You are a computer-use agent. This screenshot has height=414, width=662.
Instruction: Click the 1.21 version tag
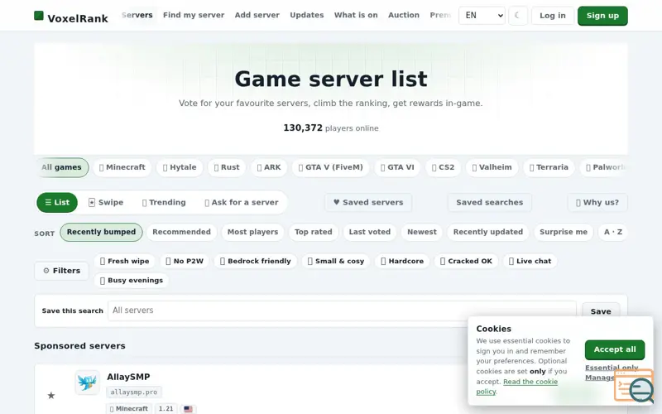166,409
